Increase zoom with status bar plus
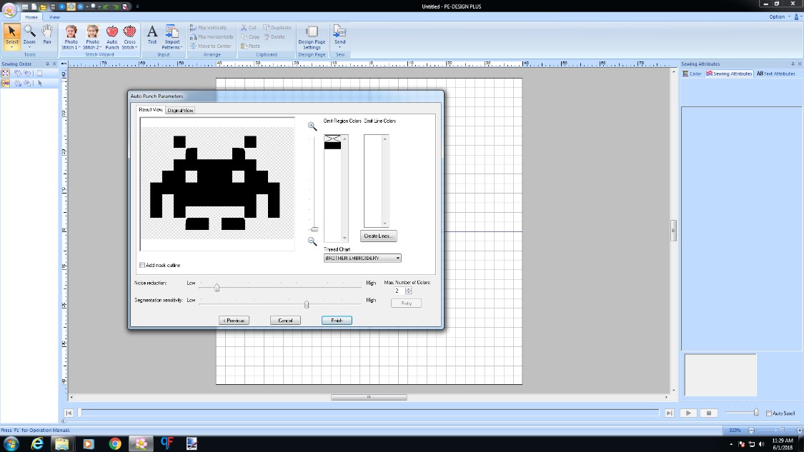 tap(800, 430)
